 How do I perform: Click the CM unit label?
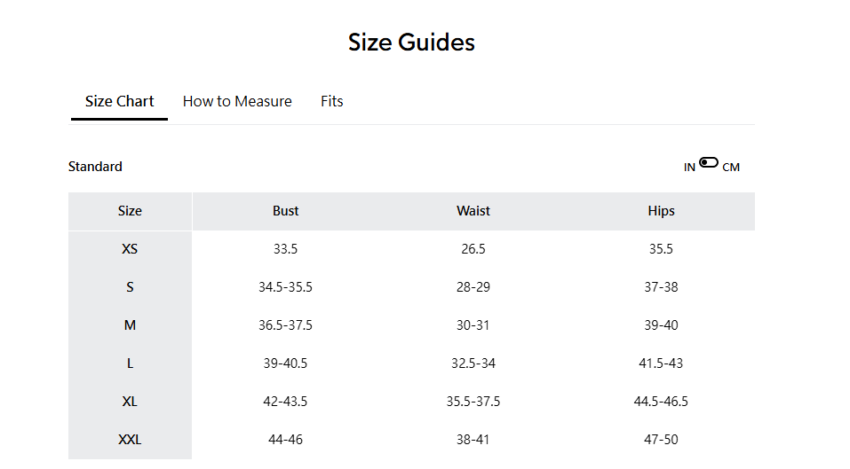(731, 168)
